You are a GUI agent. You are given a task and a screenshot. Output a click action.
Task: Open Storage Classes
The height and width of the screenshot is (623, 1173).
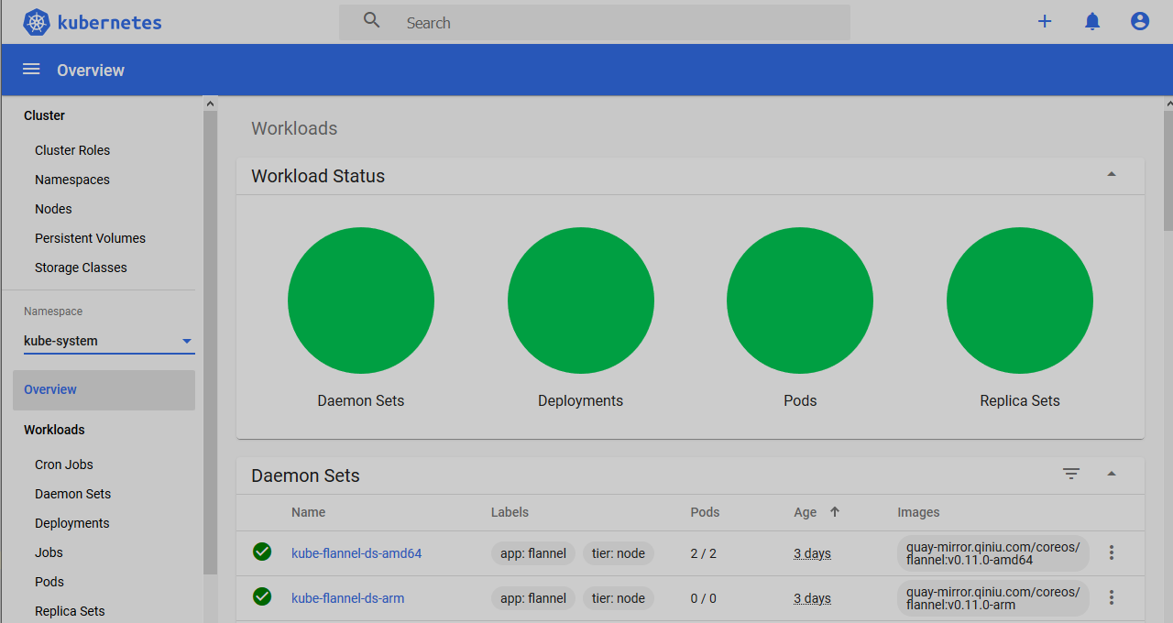[81, 268]
